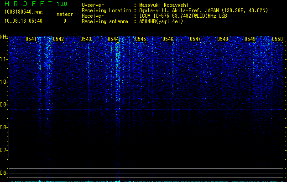This screenshot has width=287, height=182.
Task: Click the 0541 time marker
Action: [31, 39]
